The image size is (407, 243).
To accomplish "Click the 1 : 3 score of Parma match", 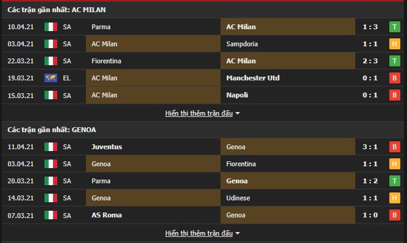I will pyautogui.click(x=370, y=27).
